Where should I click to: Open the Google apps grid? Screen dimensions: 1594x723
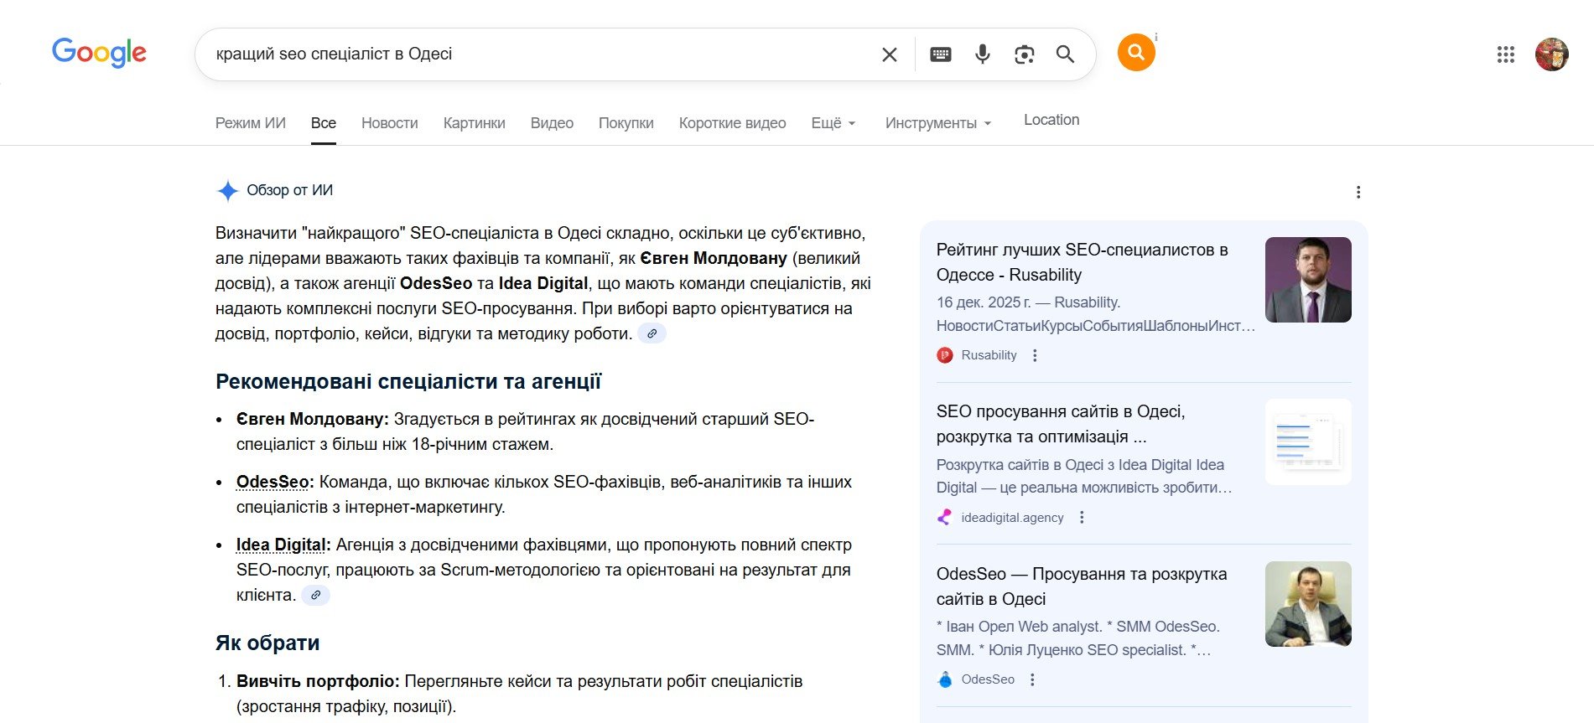[x=1505, y=54]
